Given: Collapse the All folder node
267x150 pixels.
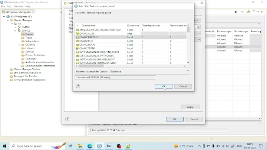Looking at the screenshot, I should (11, 24).
